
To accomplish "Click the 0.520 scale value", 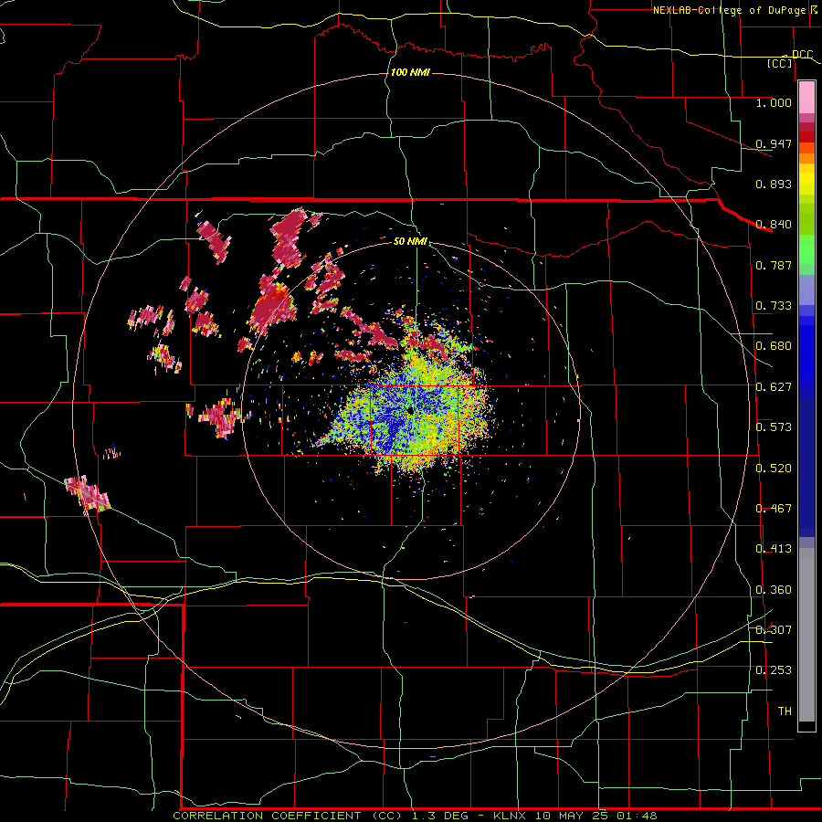I will tap(774, 469).
